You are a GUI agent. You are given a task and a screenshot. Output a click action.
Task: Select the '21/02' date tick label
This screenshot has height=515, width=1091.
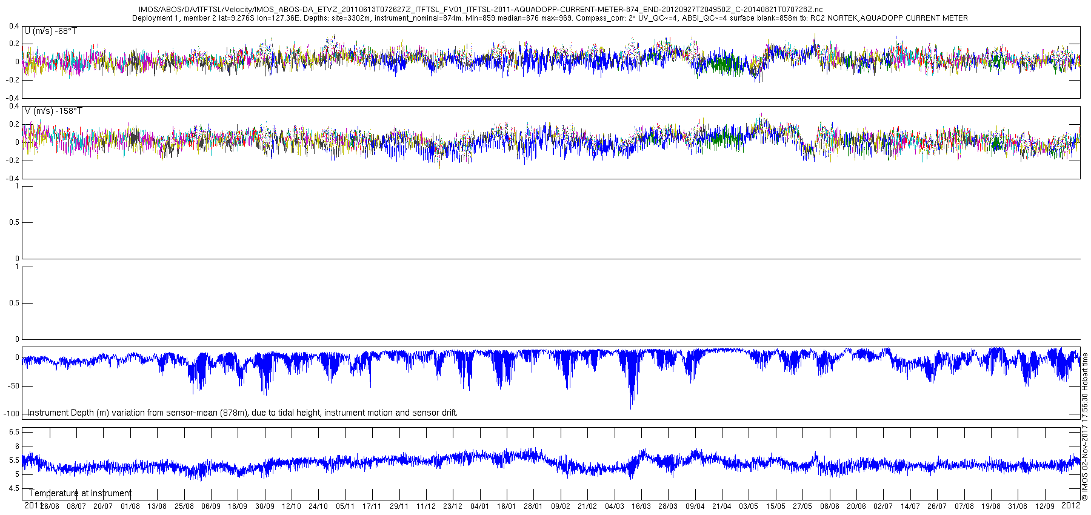pyautogui.click(x=587, y=507)
